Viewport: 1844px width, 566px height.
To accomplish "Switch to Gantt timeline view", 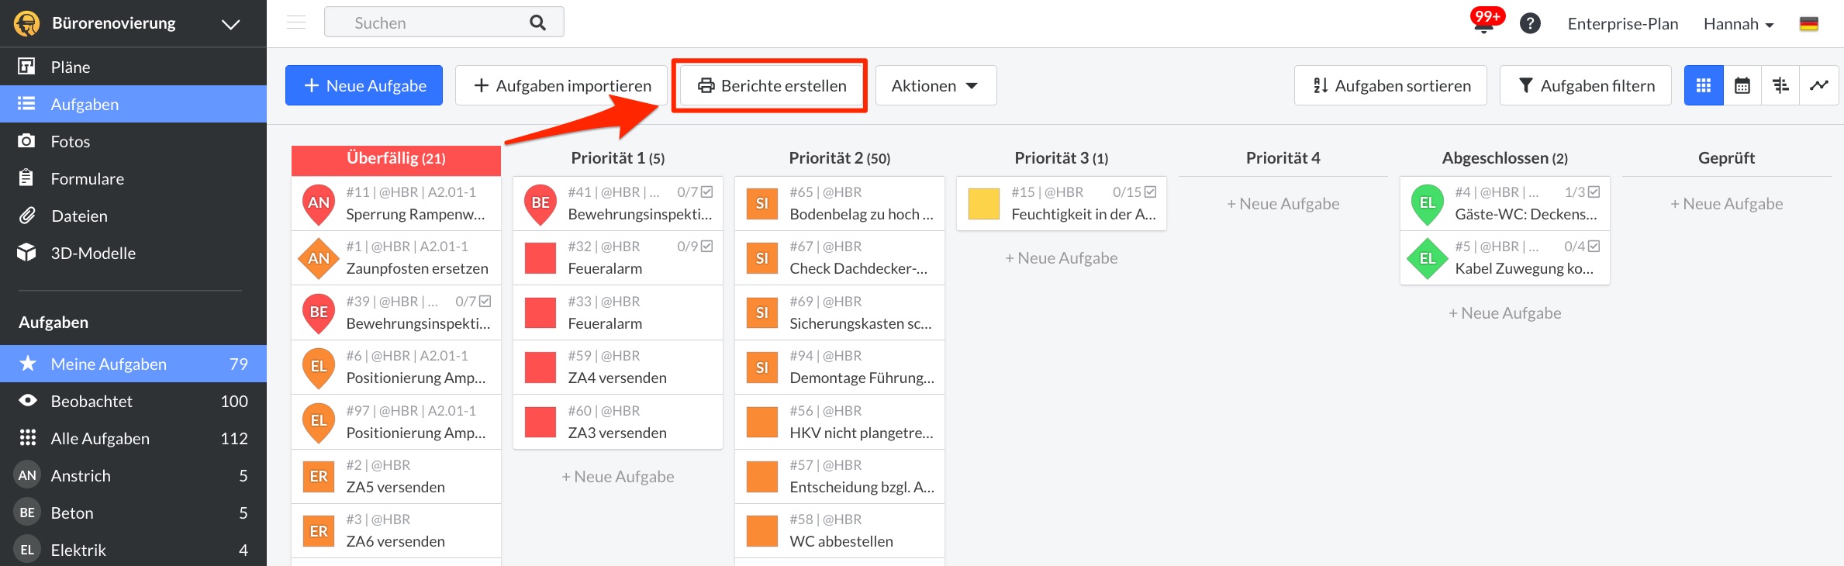I will coord(1780,85).
